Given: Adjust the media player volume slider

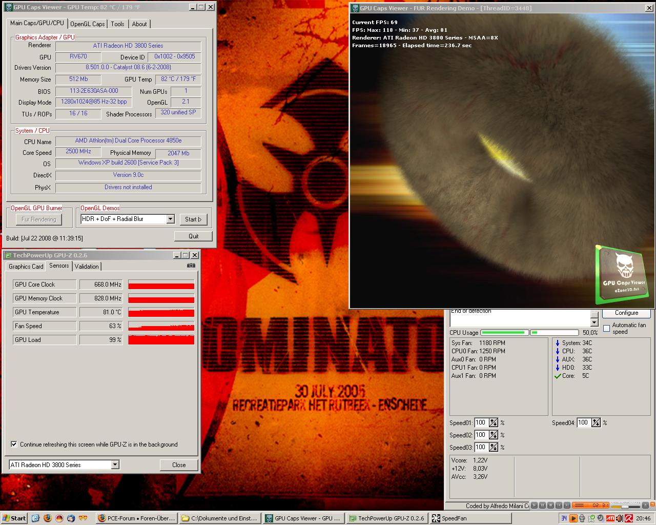Looking at the screenshot, I should (625, 506).
